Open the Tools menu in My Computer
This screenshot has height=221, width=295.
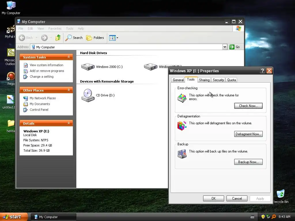70,28
